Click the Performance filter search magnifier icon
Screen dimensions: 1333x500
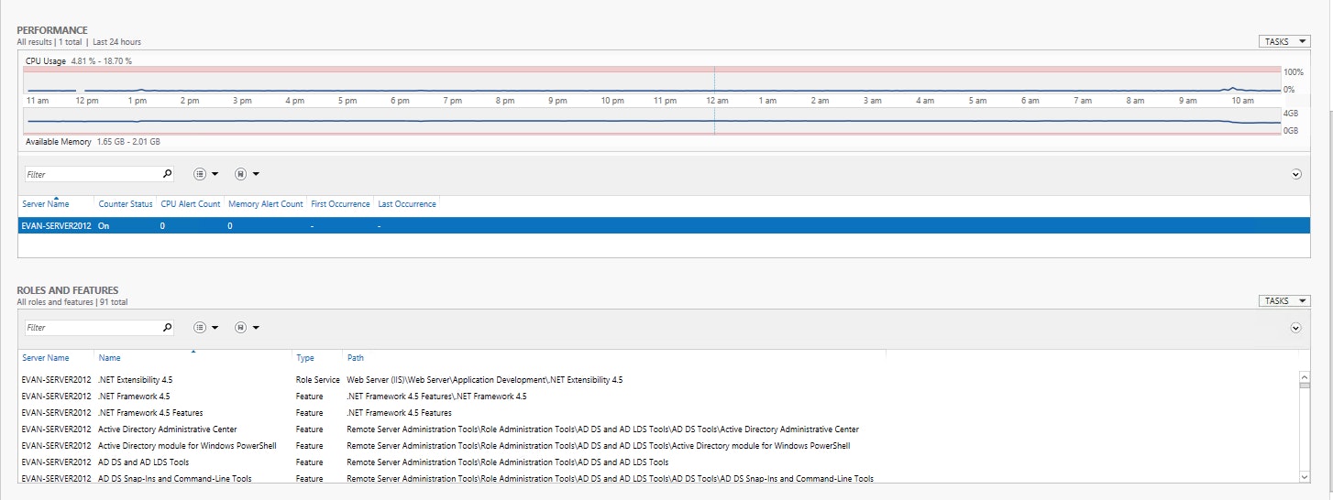pos(167,173)
